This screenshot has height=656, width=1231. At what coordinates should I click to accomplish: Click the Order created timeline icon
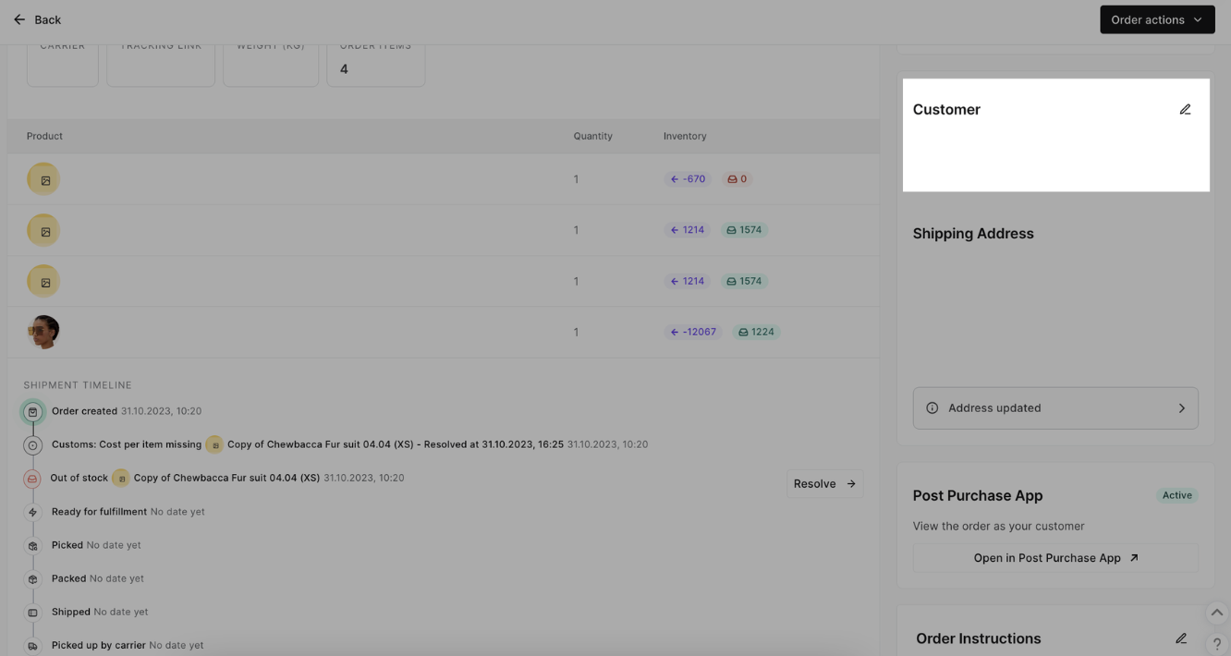33,412
